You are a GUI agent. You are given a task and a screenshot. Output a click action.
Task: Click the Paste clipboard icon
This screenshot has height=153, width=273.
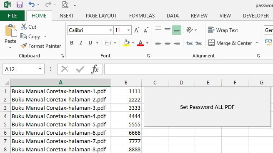click(x=11, y=30)
